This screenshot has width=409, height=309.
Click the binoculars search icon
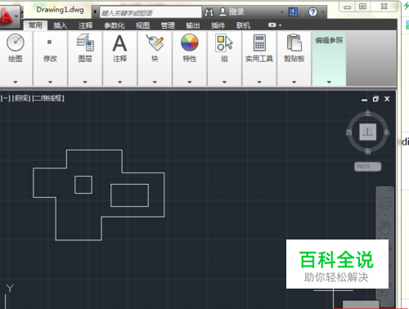click(209, 12)
